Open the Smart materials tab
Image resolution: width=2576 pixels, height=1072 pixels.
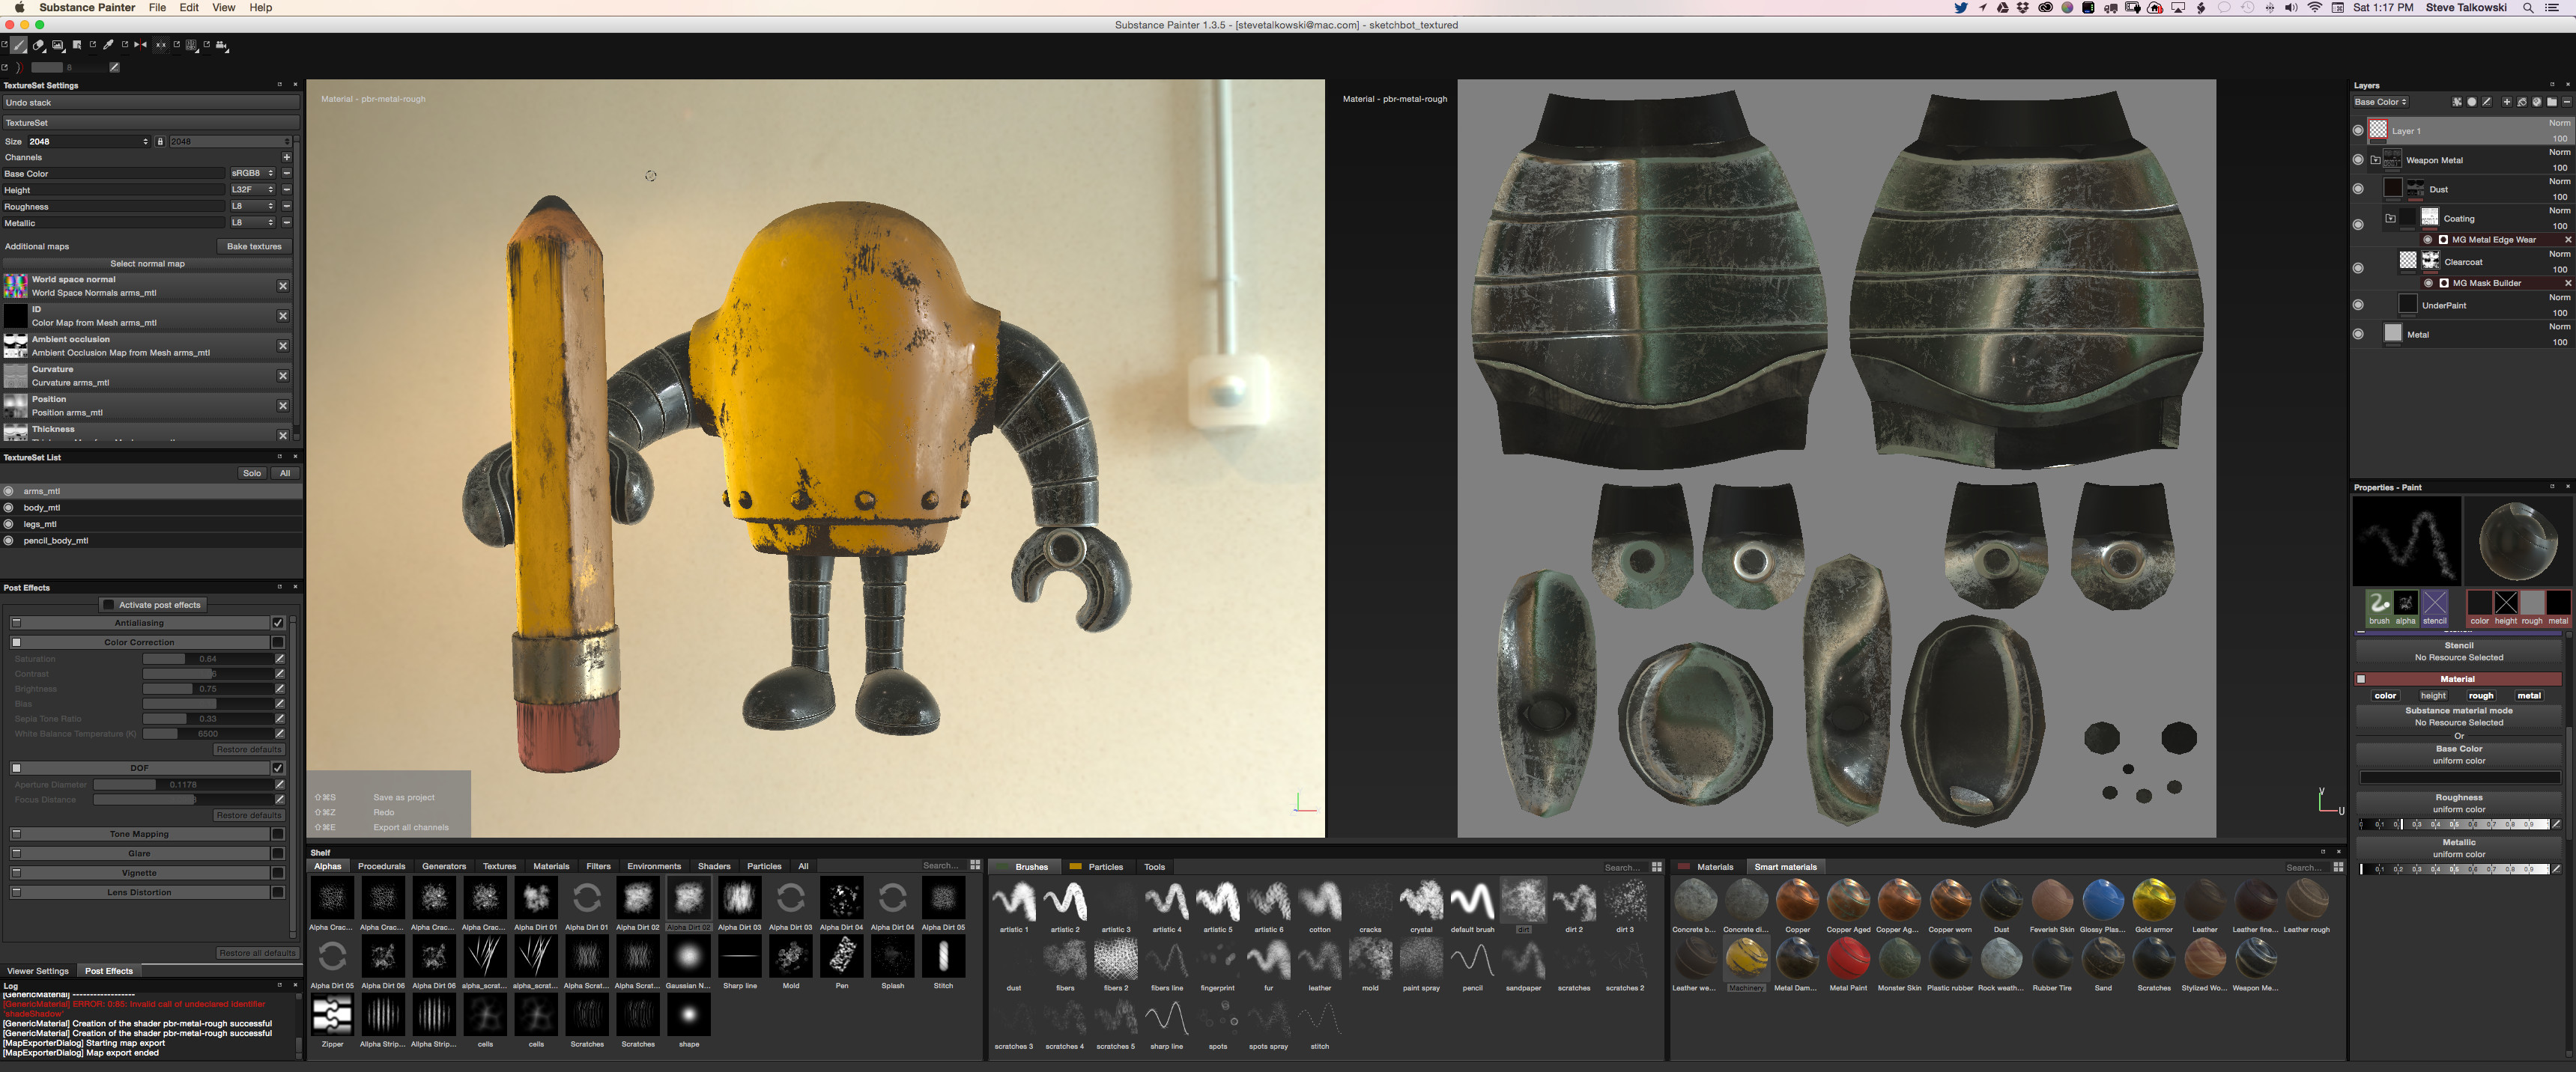coord(1785,866)
